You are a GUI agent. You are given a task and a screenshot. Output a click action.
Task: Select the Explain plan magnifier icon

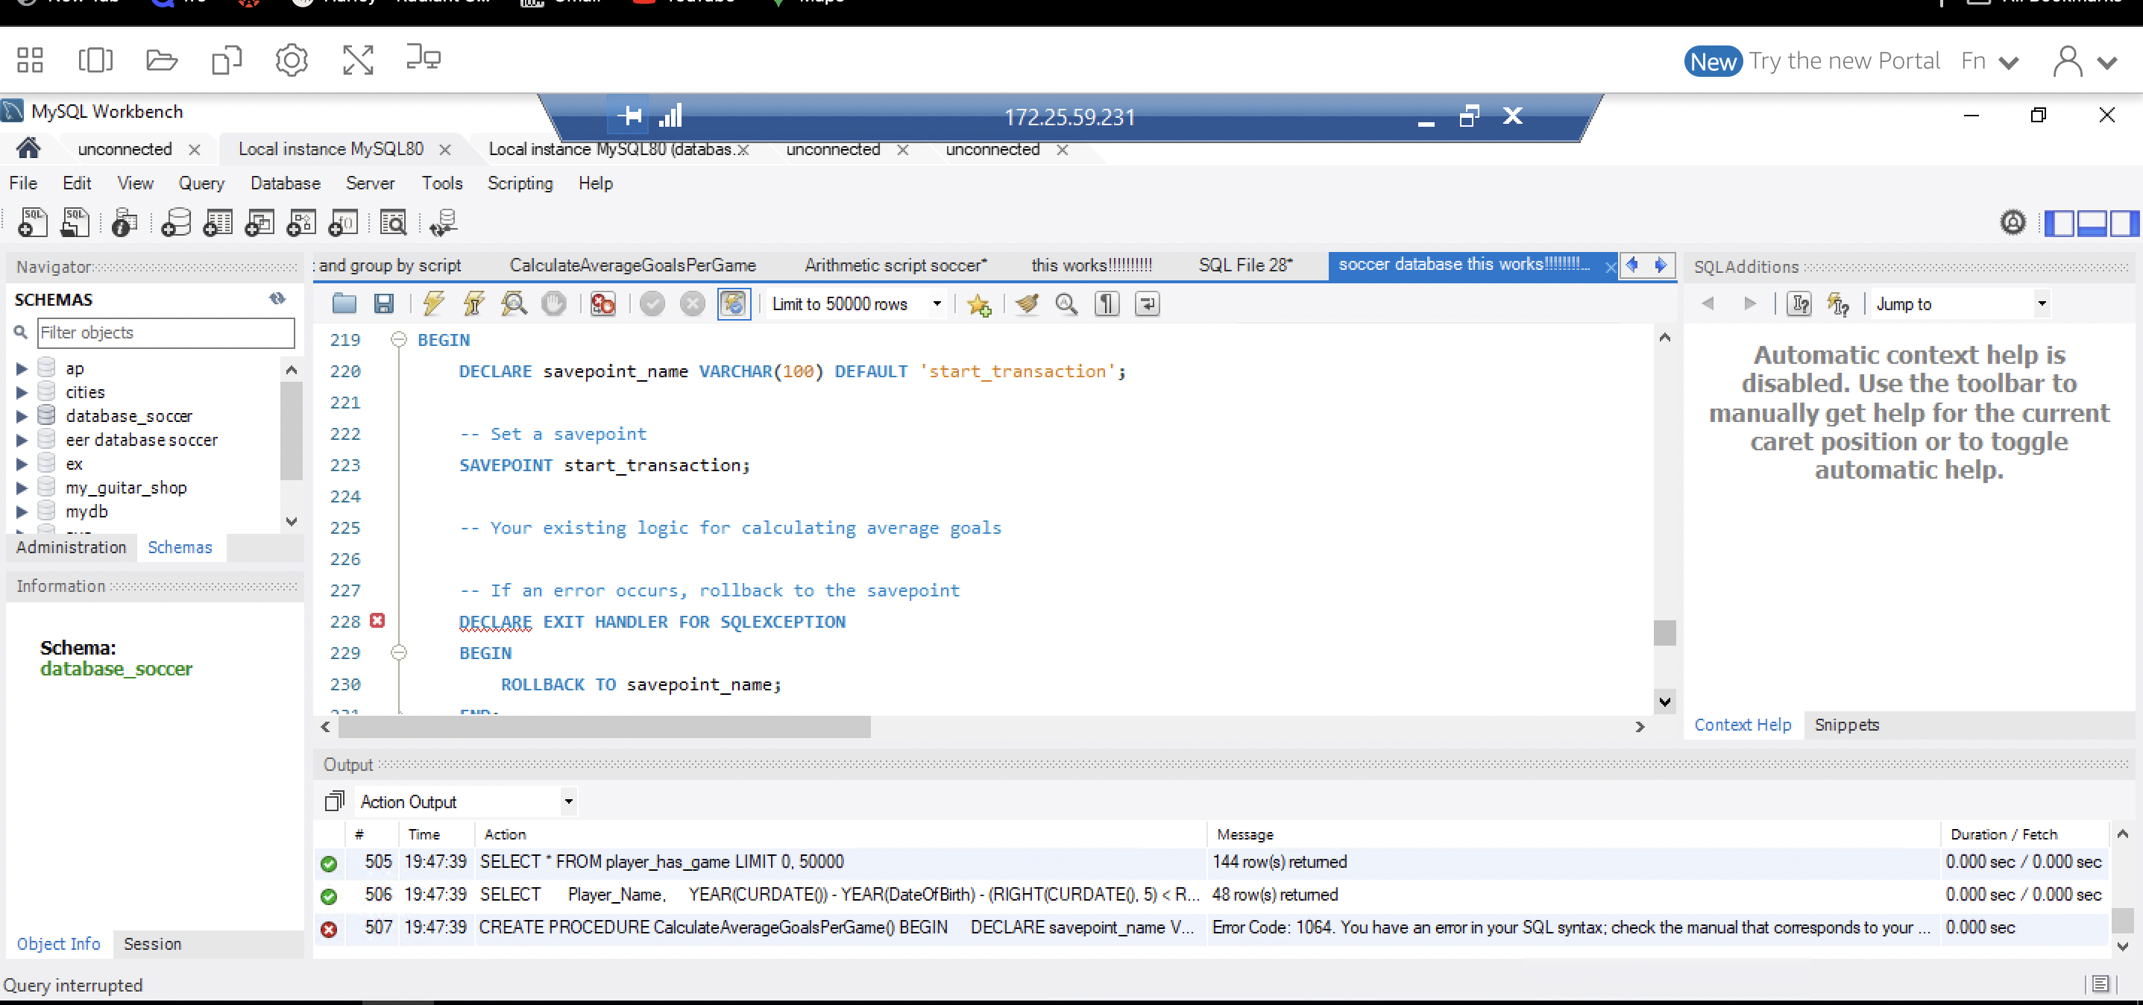pyautogui.click(x=514, y=303)
